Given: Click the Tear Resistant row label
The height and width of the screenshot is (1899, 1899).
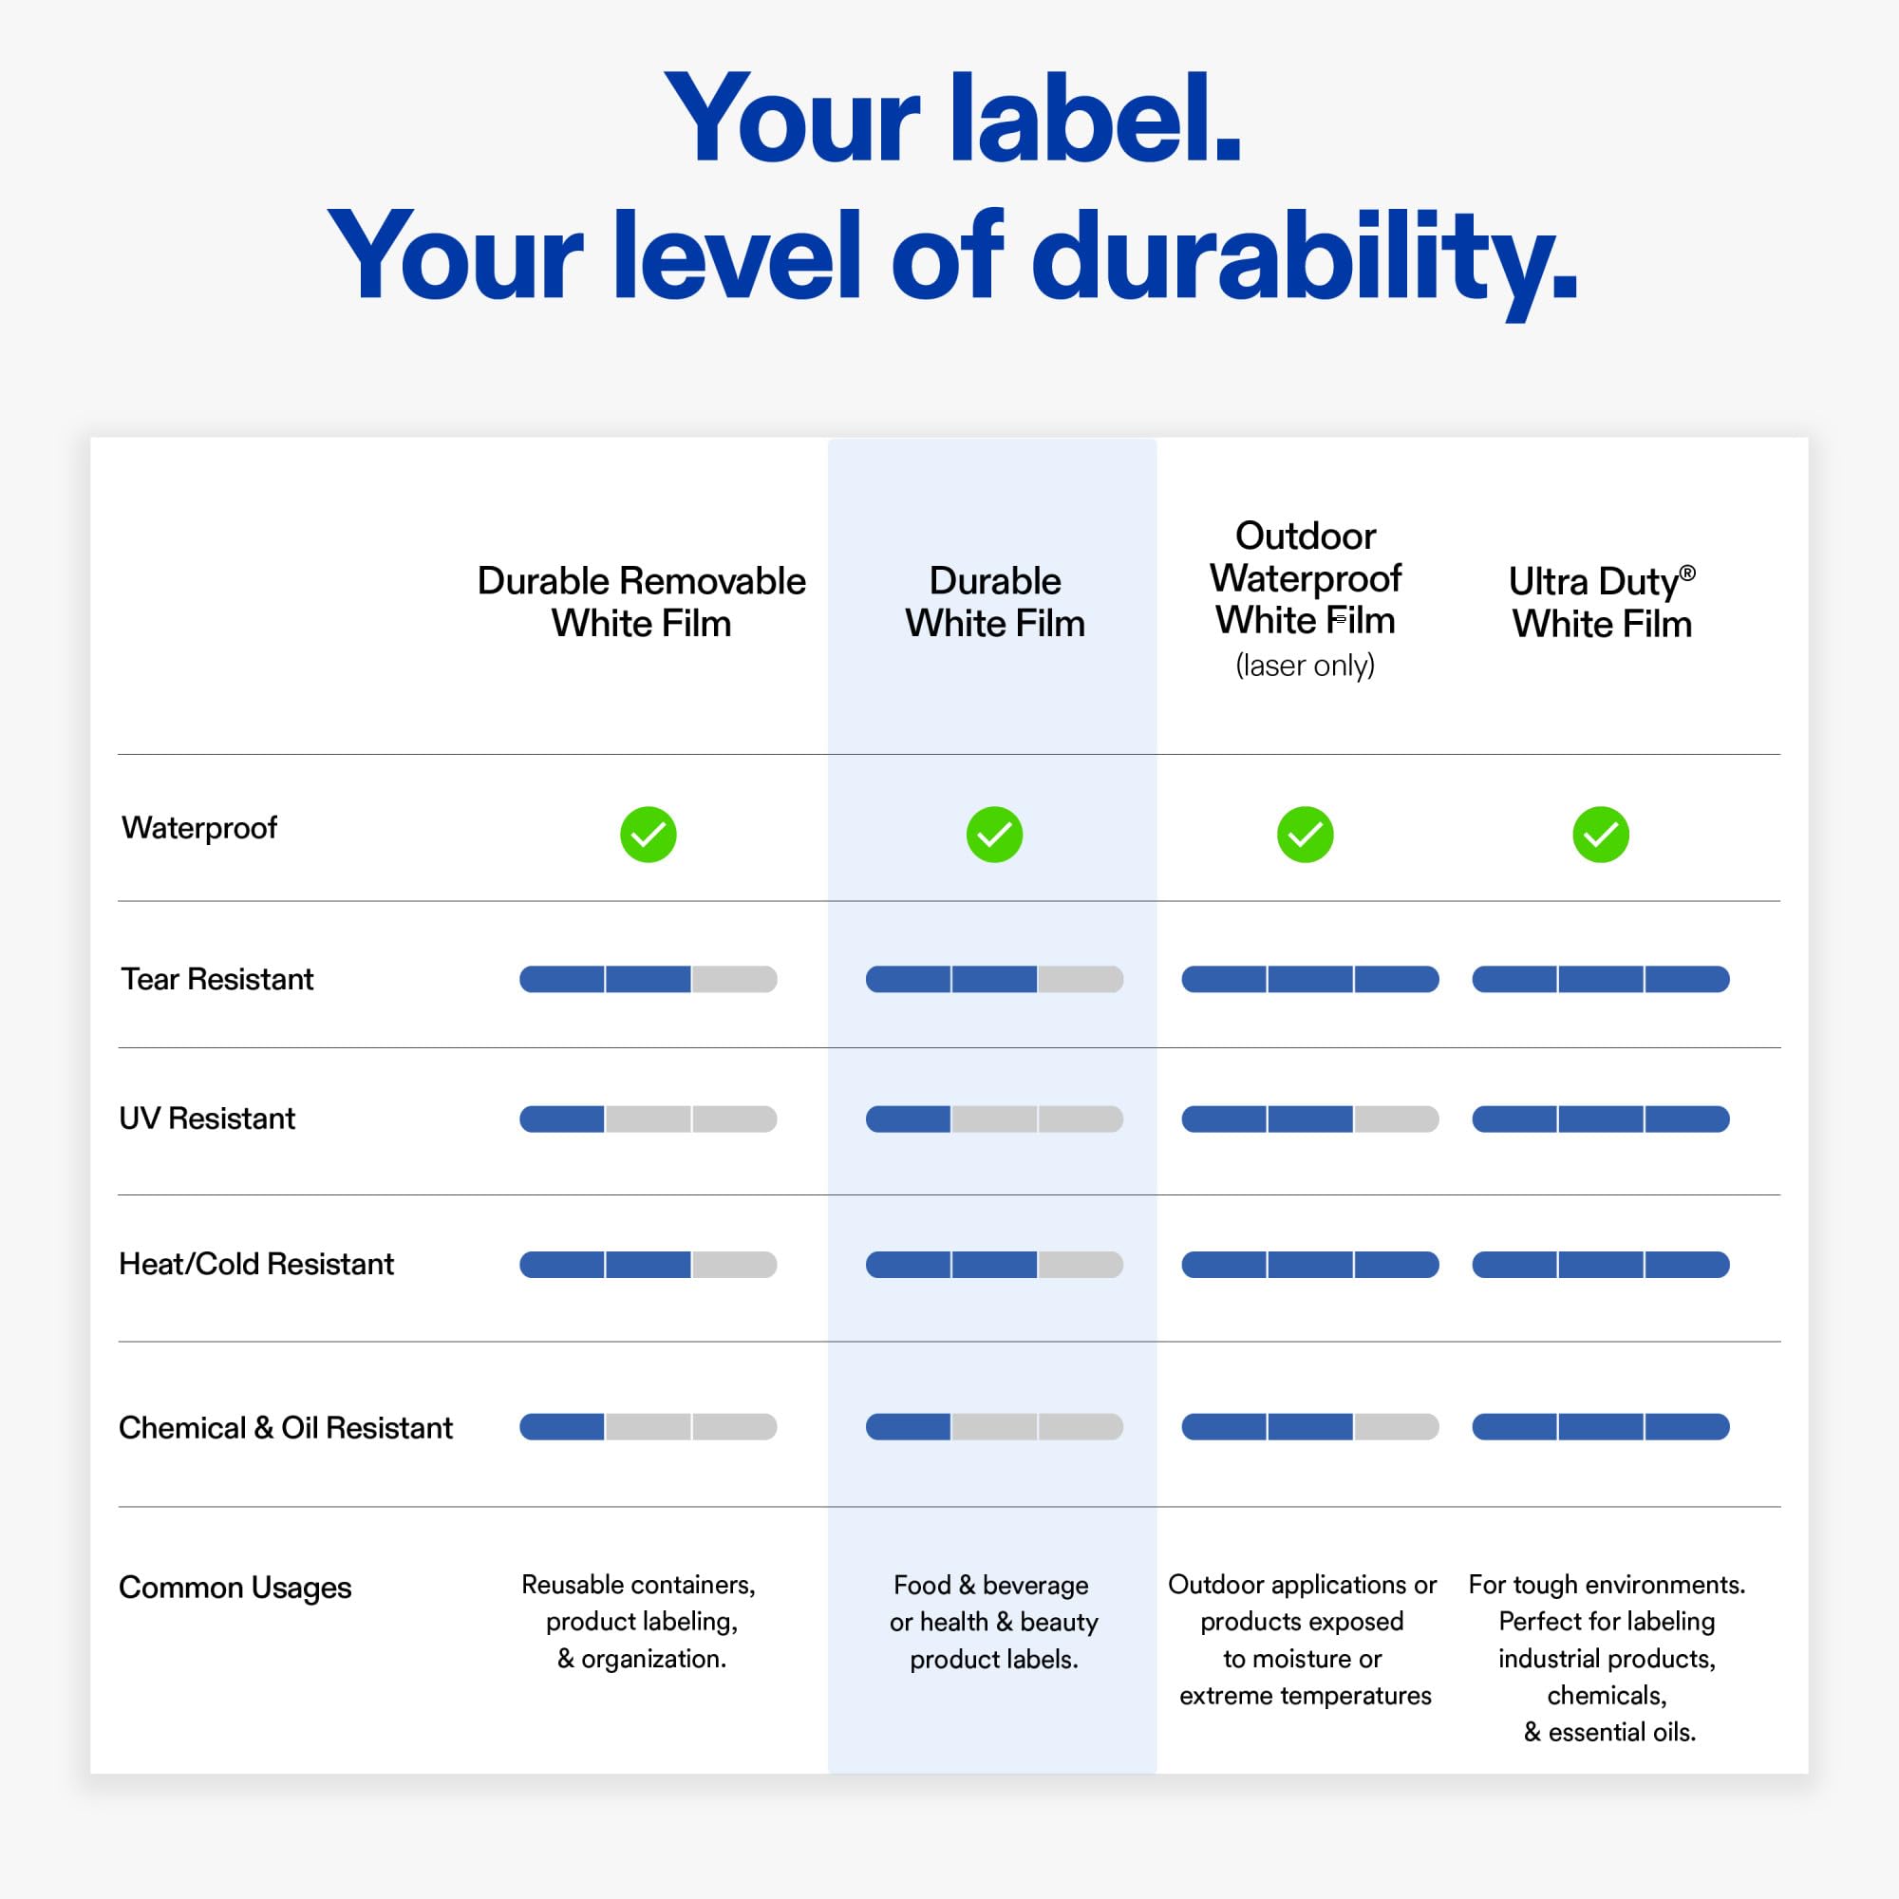Looking at the screenshot, I should [x=217, y=979].
